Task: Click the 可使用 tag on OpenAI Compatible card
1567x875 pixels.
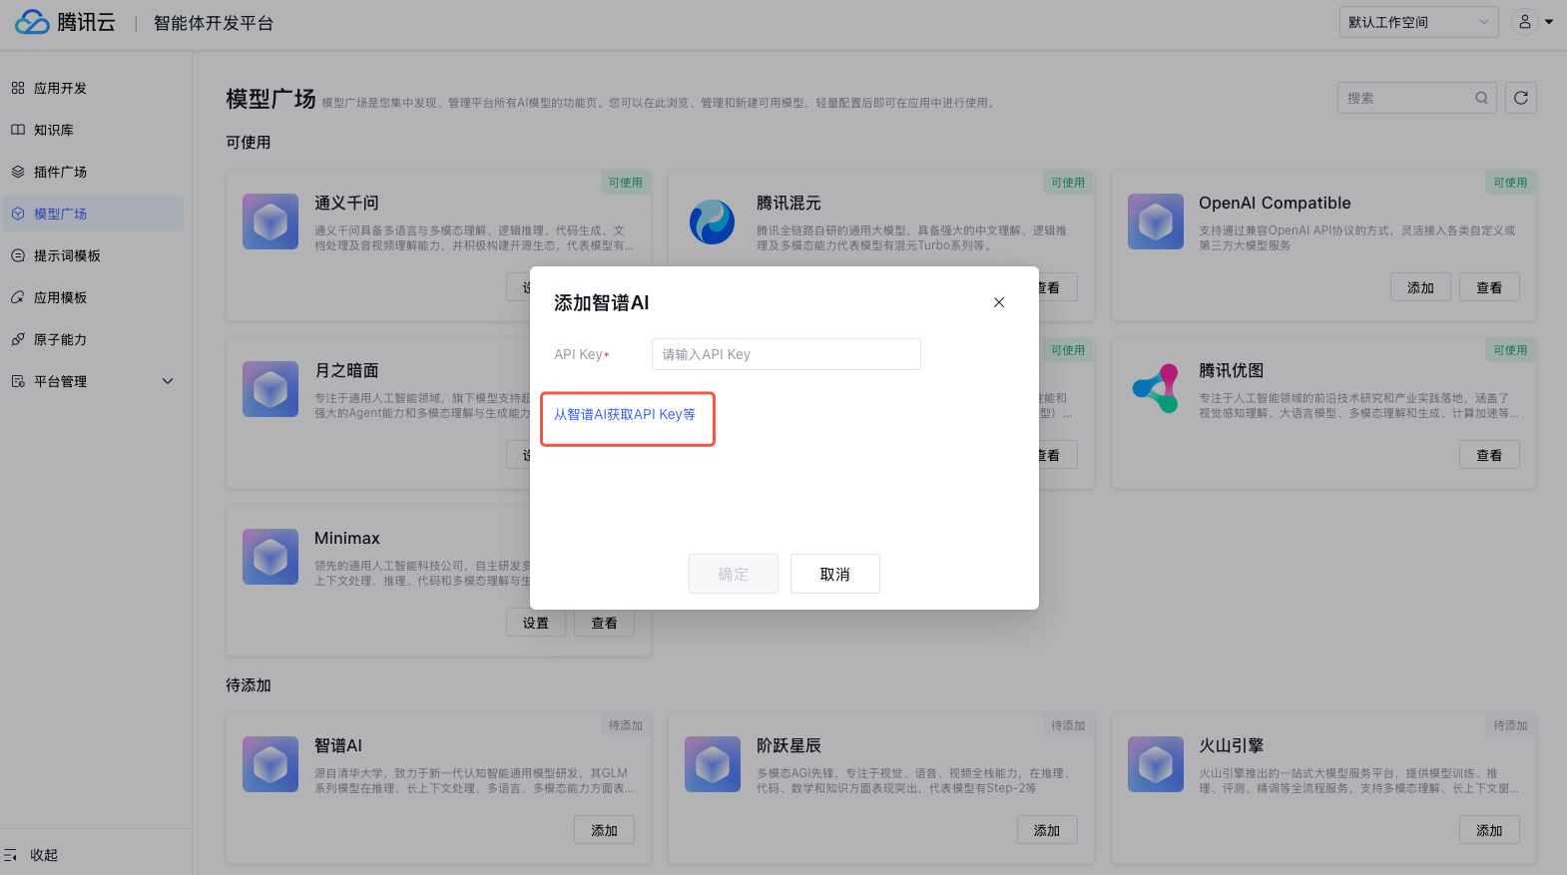Action: click(1510, 183)
